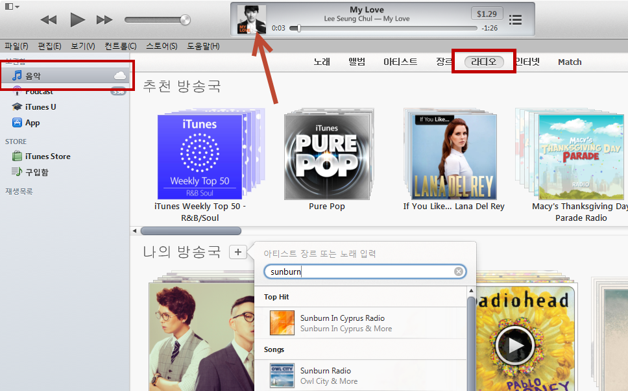The width and height of the screenshot is (628, 391).
Task: Click the Pure Pop station label
Action: tap(327, 206)
